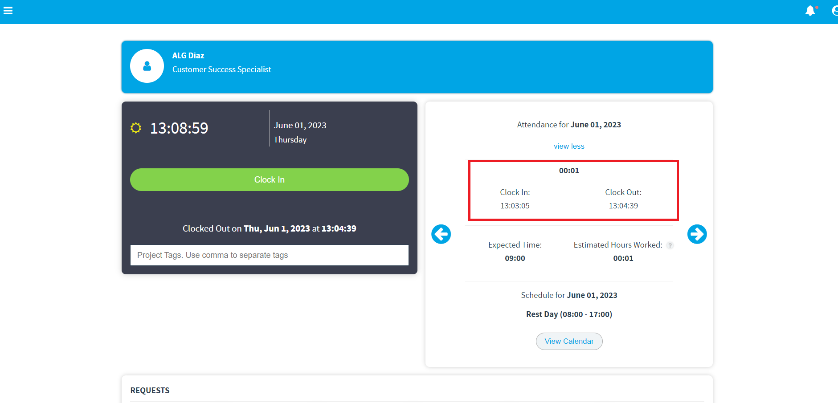Click the ALG Diaz name

[188, 56]
